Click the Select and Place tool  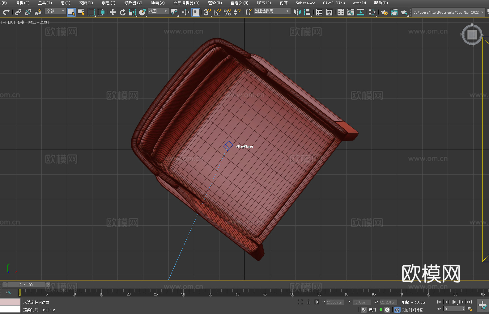pos(142,12)
